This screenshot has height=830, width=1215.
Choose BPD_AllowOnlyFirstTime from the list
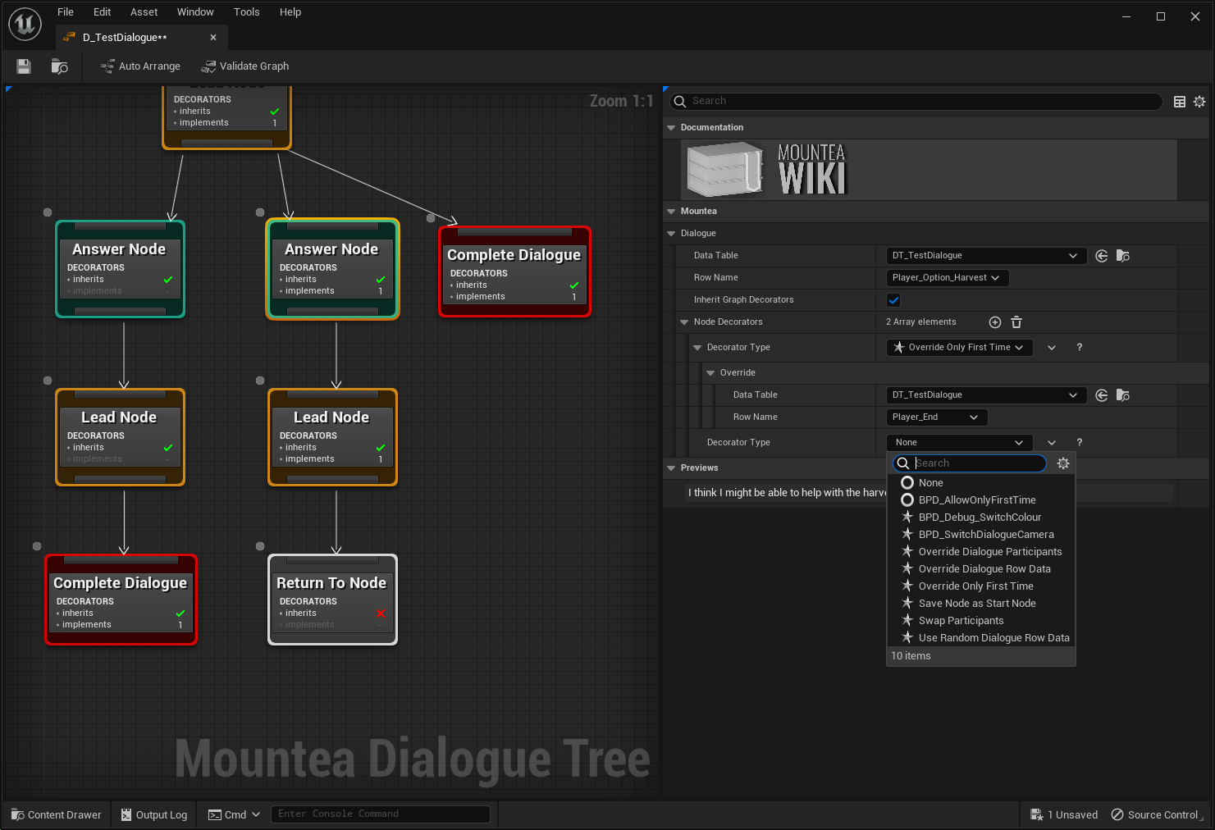click(x=976, y=500)
